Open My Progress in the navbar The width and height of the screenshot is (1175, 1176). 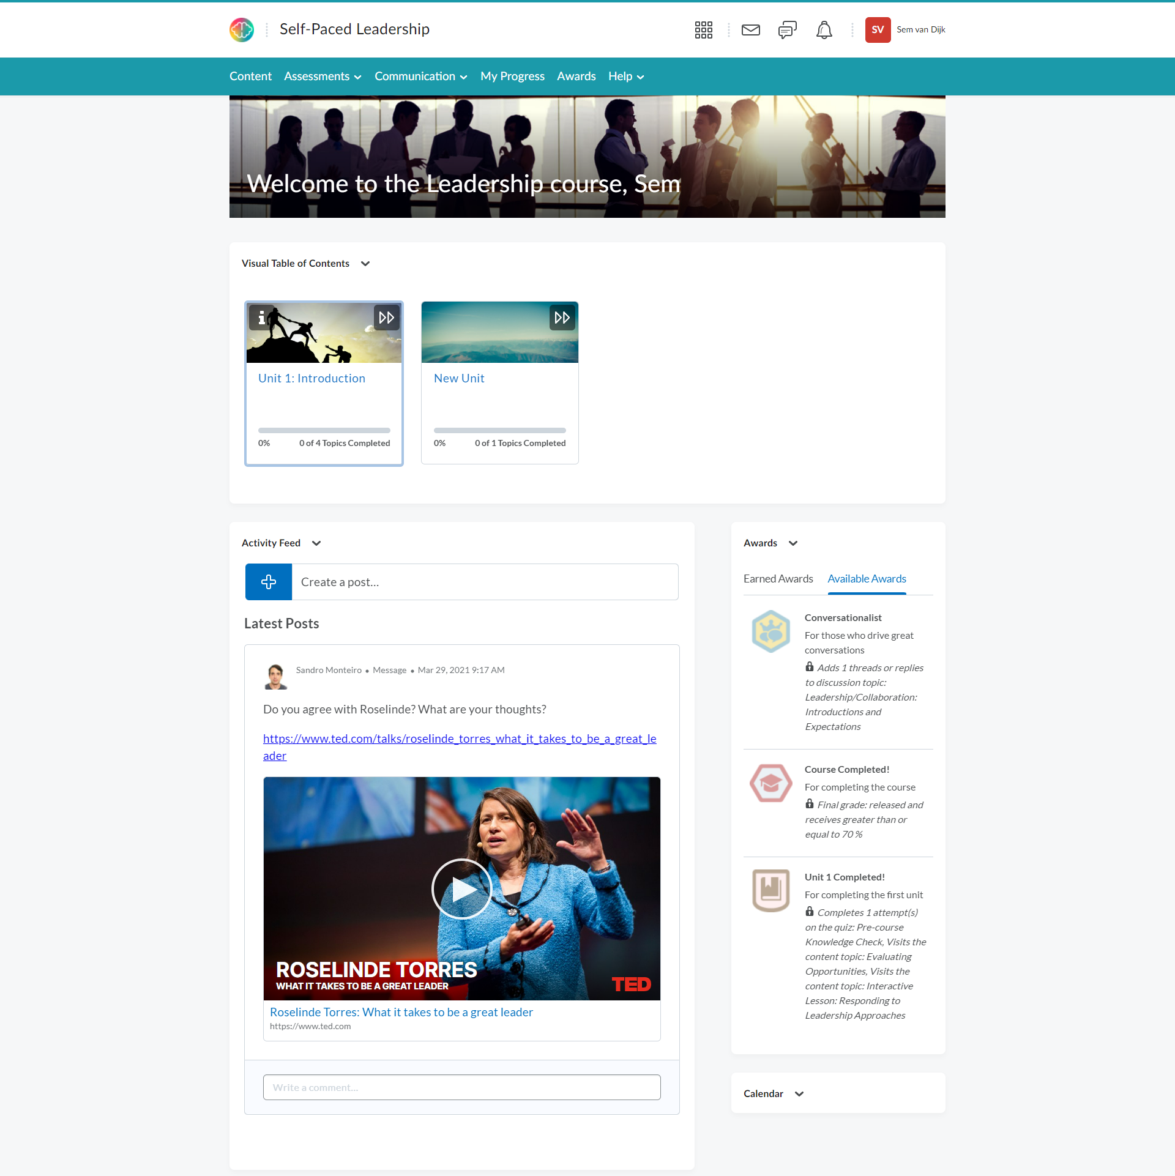click(512, 76)
